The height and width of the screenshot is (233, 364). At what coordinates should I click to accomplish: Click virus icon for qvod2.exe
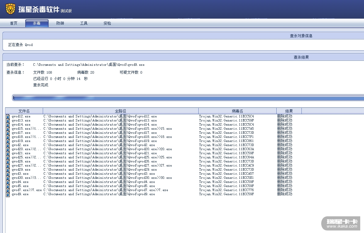[x=8, y=145]
